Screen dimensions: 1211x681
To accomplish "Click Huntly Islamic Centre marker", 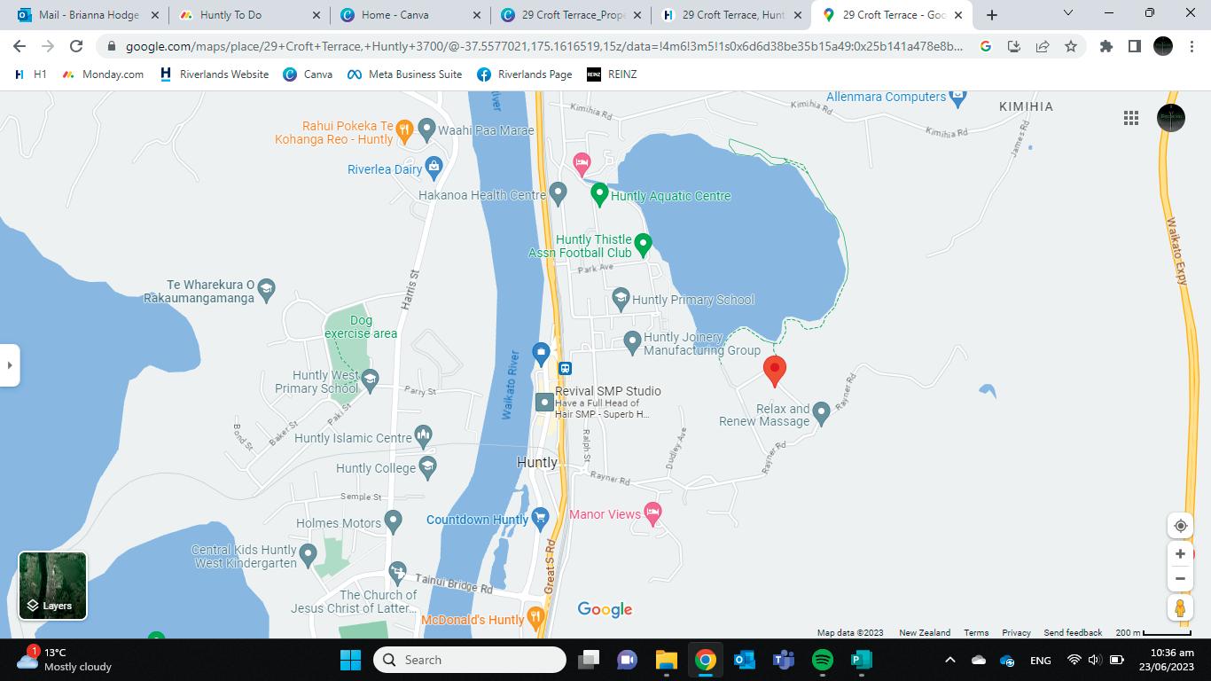I will point(423,435).
